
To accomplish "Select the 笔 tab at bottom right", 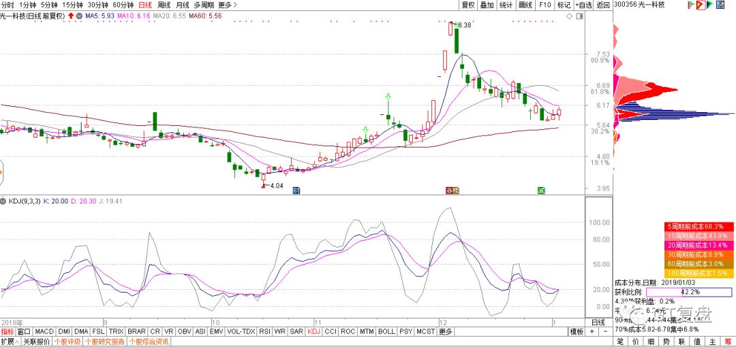I will (x=620, y=341).
